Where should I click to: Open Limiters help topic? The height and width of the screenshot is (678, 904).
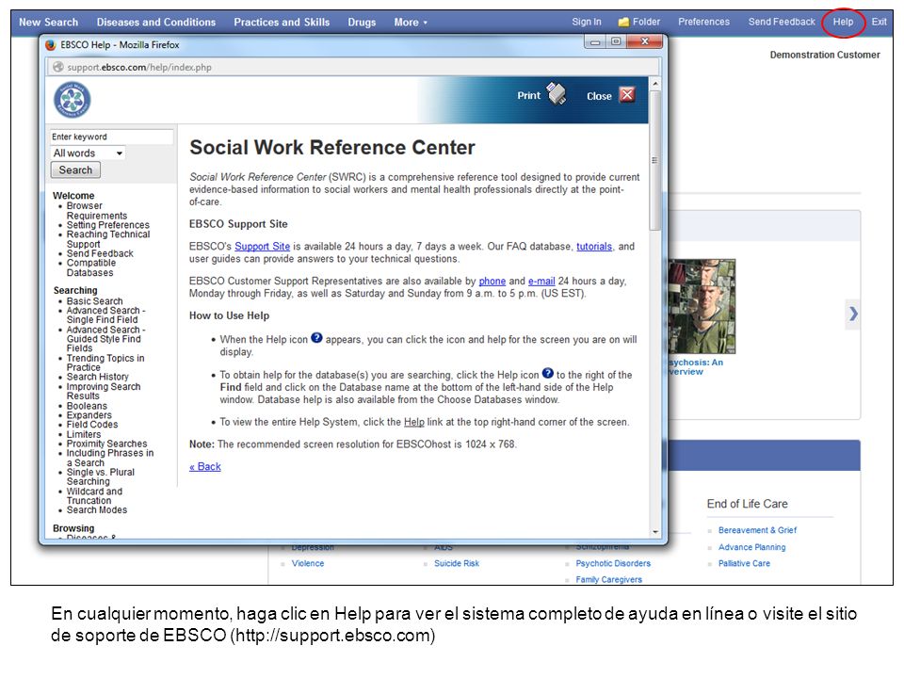coord(84,434)
